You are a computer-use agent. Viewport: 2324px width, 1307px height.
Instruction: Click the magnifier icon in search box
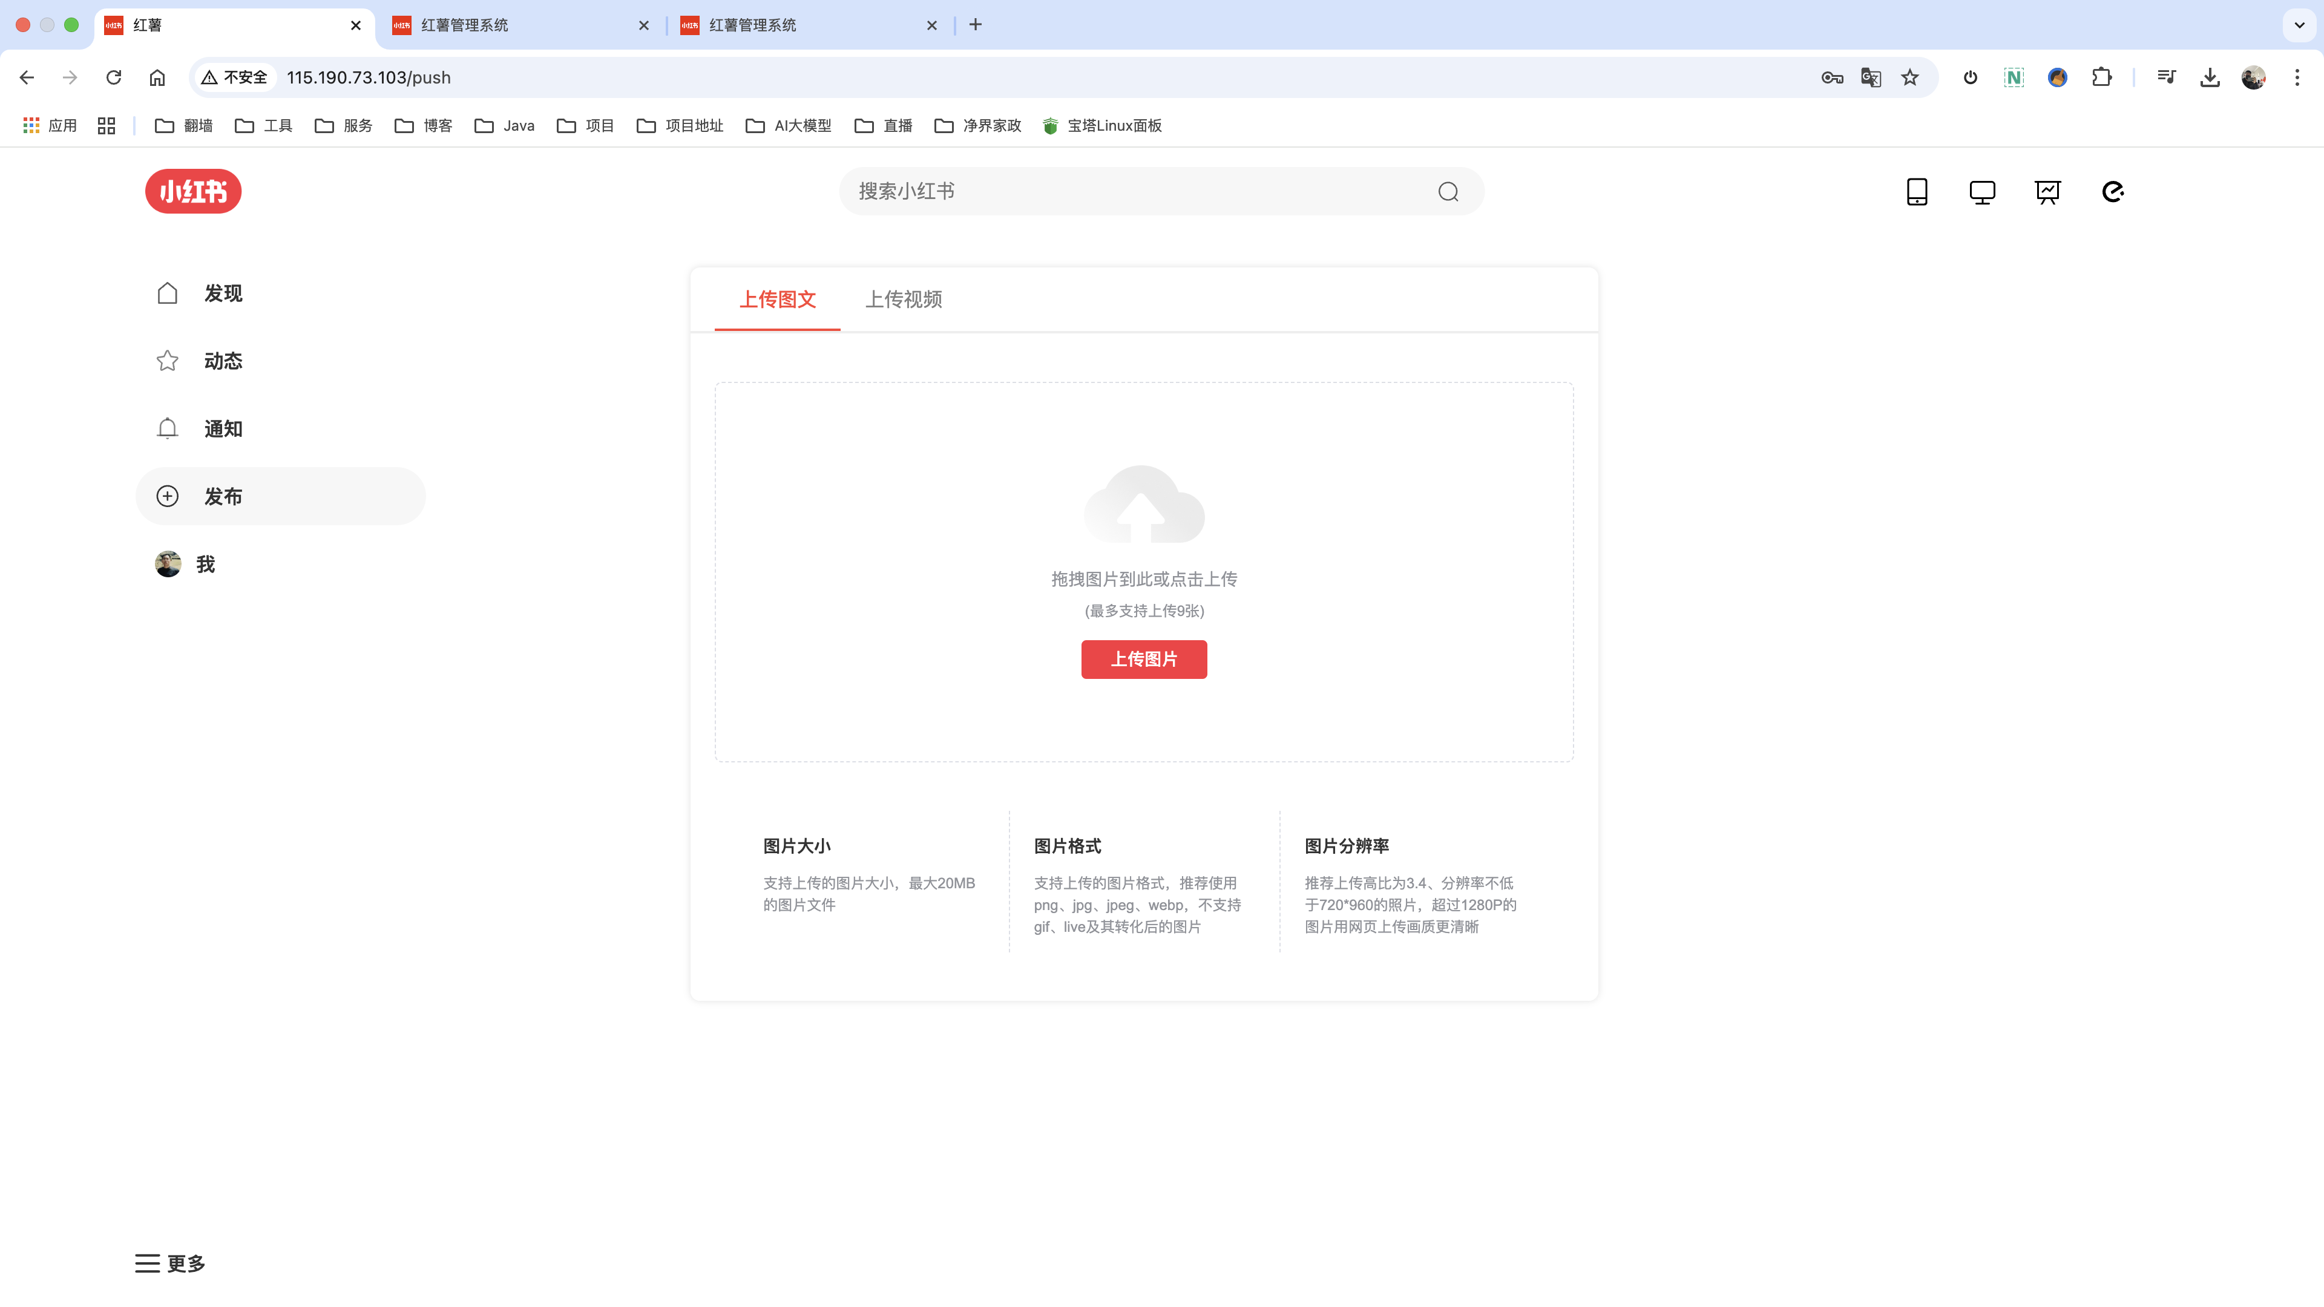[1448, 191]
